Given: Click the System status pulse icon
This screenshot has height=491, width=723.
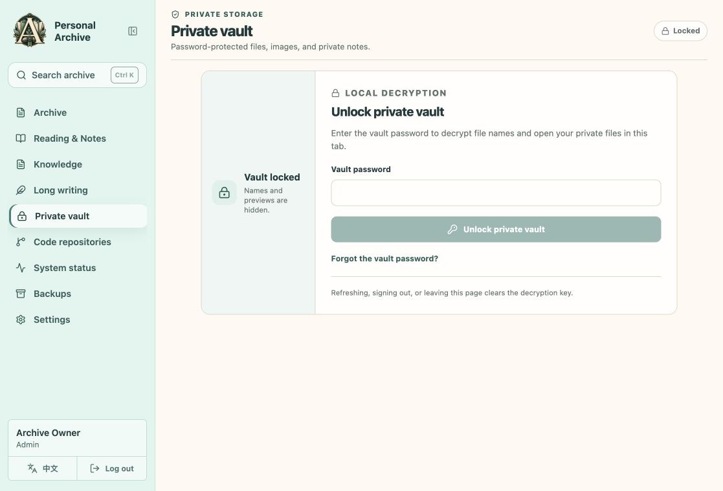Looking at the screenshot, I should coord(21,268).
